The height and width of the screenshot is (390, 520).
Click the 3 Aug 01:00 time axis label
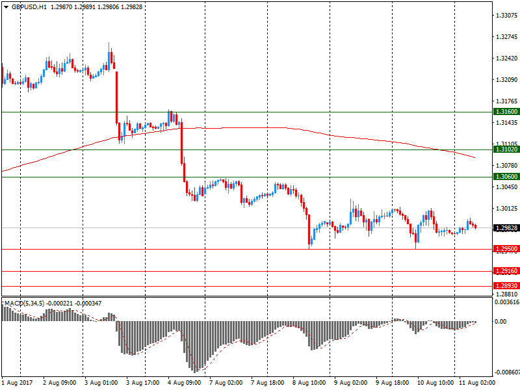(101, 383)
